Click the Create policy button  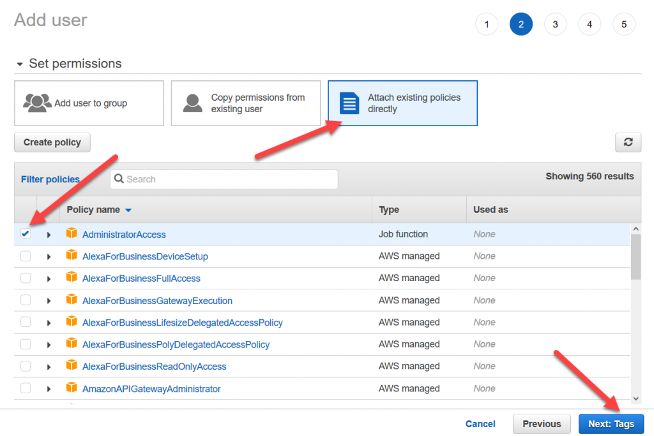[52, 142]
